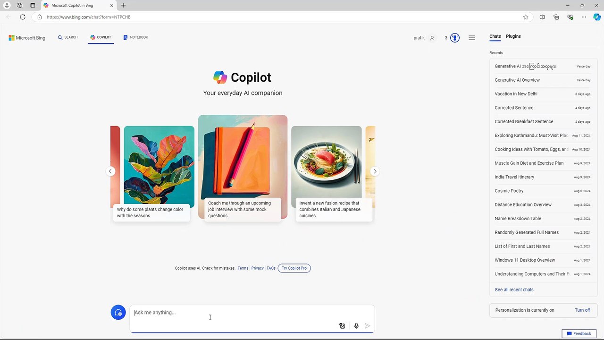Open the Generative AI chat with Burmese title
The image size is (604, 340).
(x=543, y=66)
